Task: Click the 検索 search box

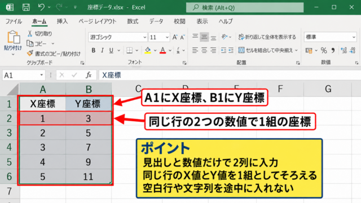Action: [x=244, y=7]
